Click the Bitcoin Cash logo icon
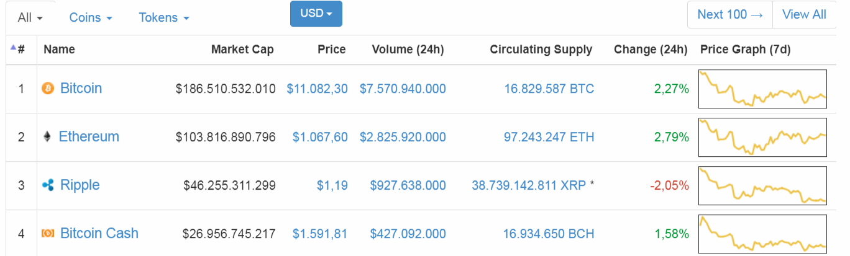 (48, 234)
